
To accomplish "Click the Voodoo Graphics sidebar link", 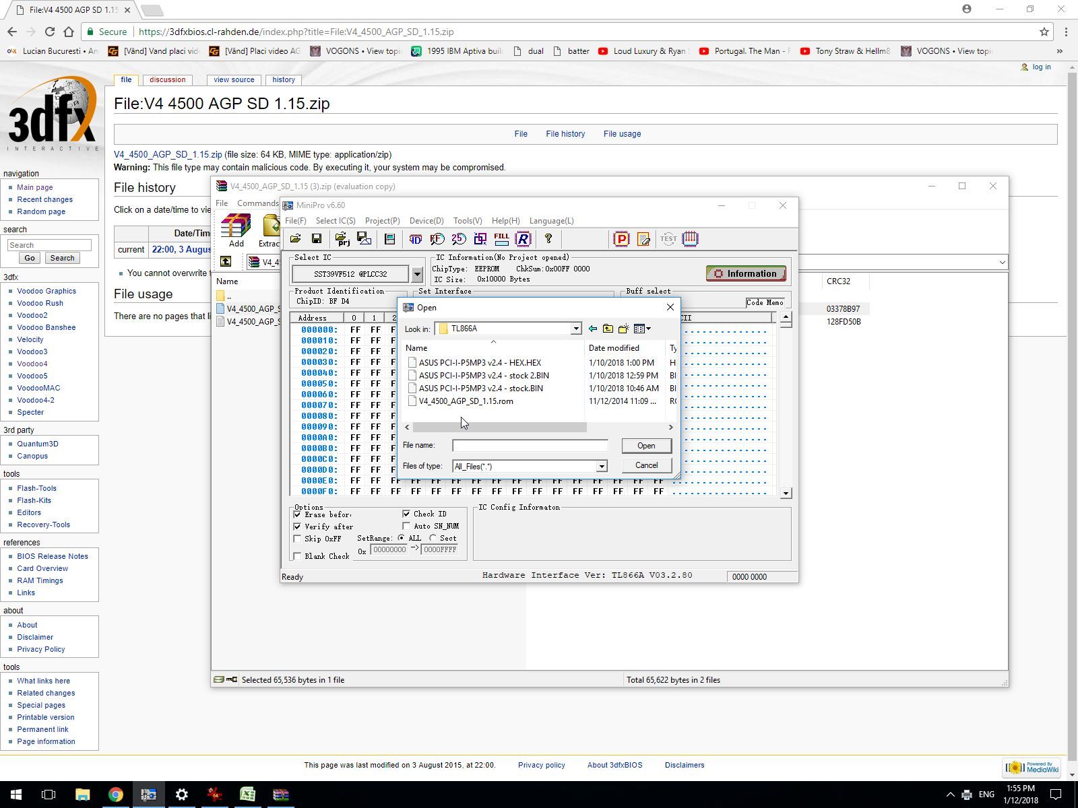I will coord(46,291).
